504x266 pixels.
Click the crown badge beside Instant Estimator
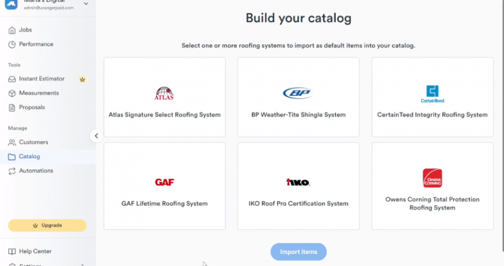81,79
